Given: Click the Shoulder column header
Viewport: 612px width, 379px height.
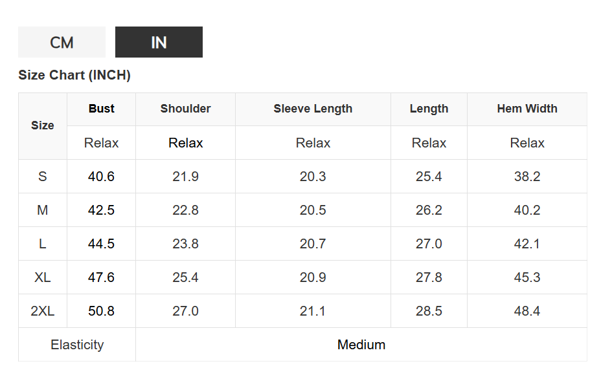Looking at the screenshot, I should point(185,109).
